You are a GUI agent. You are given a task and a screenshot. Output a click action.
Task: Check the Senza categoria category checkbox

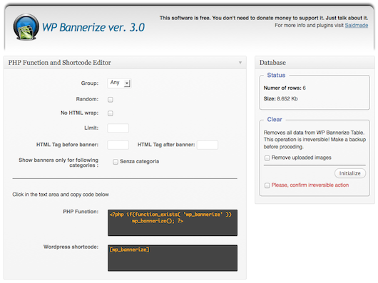coord(116,162)
